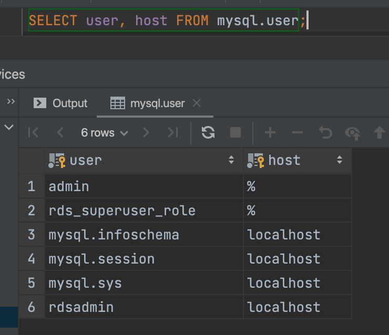Go to first page of results

pyautogui.click(x=33, y=133)
